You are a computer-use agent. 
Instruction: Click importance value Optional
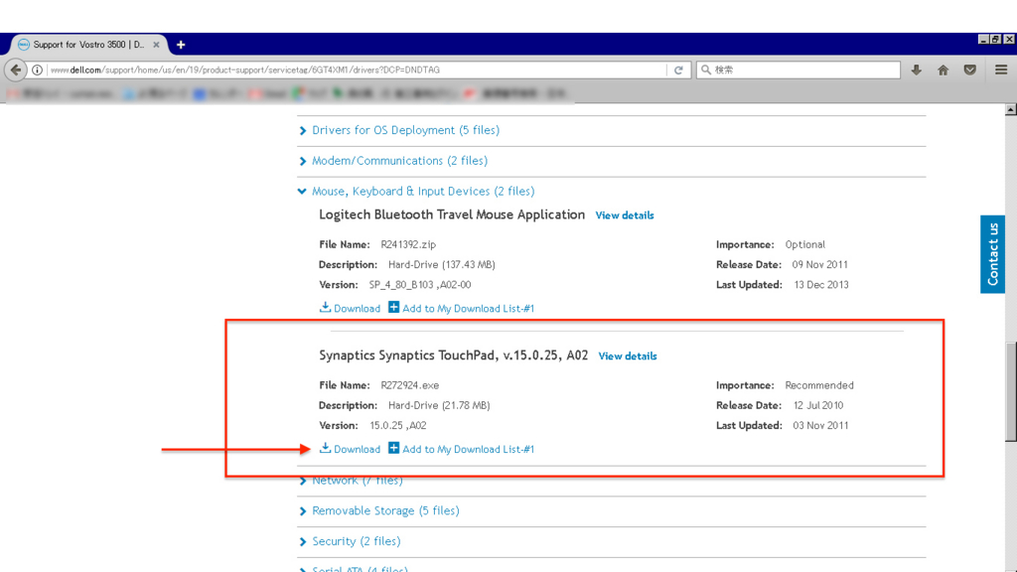(804, 244)
